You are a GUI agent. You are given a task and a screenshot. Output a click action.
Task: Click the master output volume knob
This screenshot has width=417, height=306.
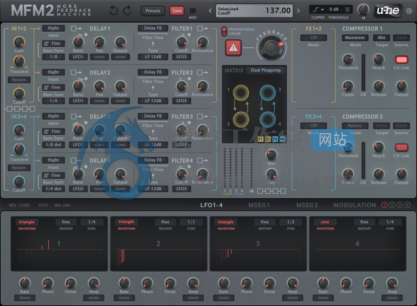coord(363,10)
